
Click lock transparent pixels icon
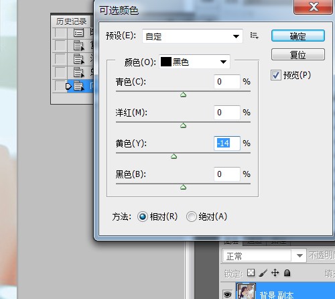(x=251, y=273)
